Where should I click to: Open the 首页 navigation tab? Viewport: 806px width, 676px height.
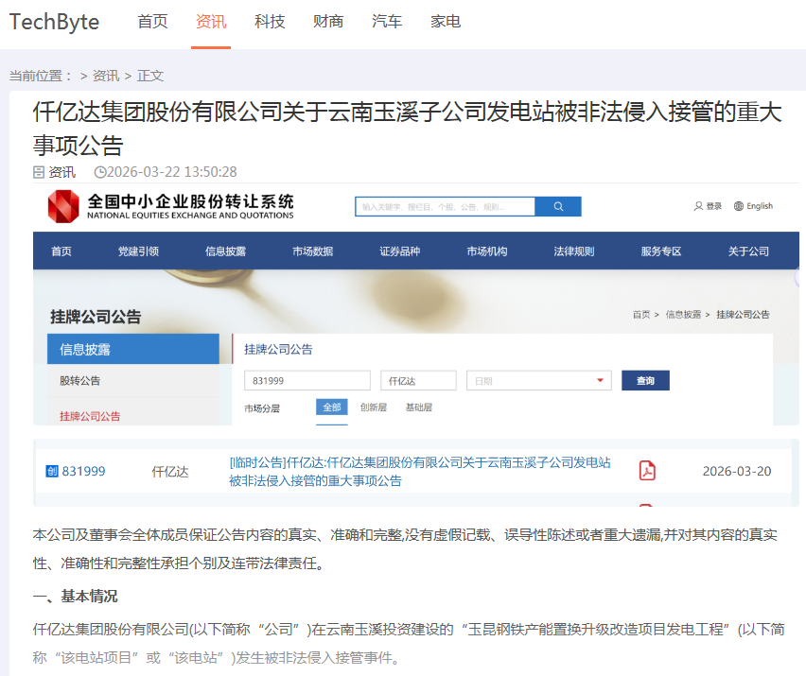point(152,22)
